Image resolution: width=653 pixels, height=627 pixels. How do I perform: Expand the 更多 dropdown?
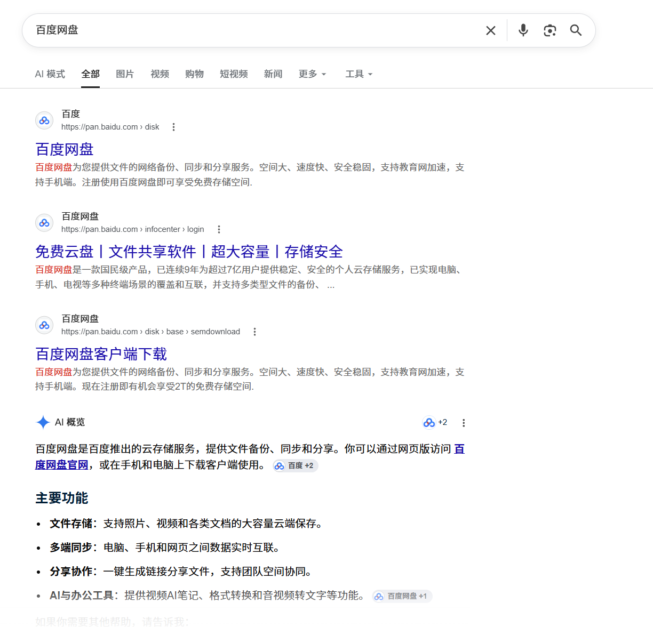coord(312,74)
